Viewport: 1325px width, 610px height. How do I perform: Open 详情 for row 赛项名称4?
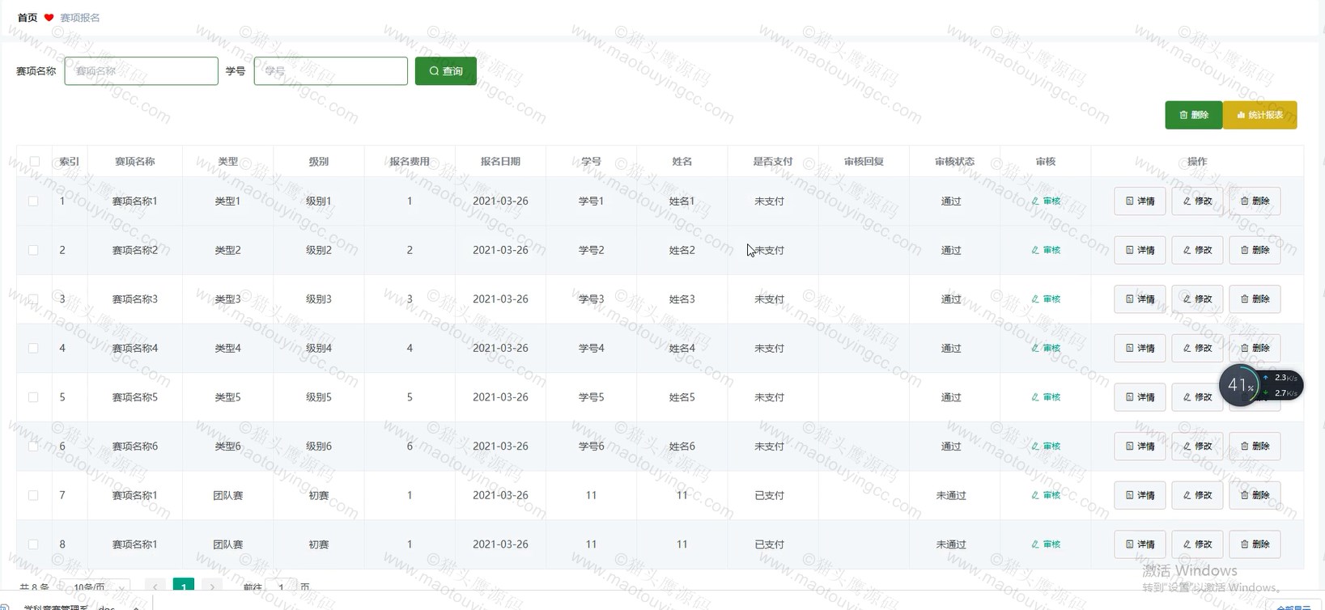point(1140,348)
